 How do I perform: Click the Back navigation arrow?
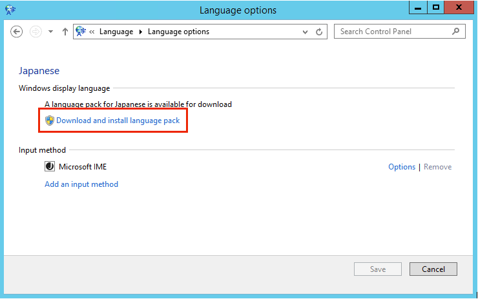(16, 32)
